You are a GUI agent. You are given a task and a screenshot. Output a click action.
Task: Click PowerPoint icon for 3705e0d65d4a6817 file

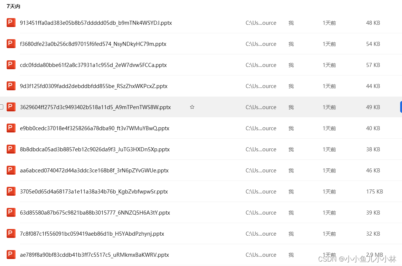[11, 191]
